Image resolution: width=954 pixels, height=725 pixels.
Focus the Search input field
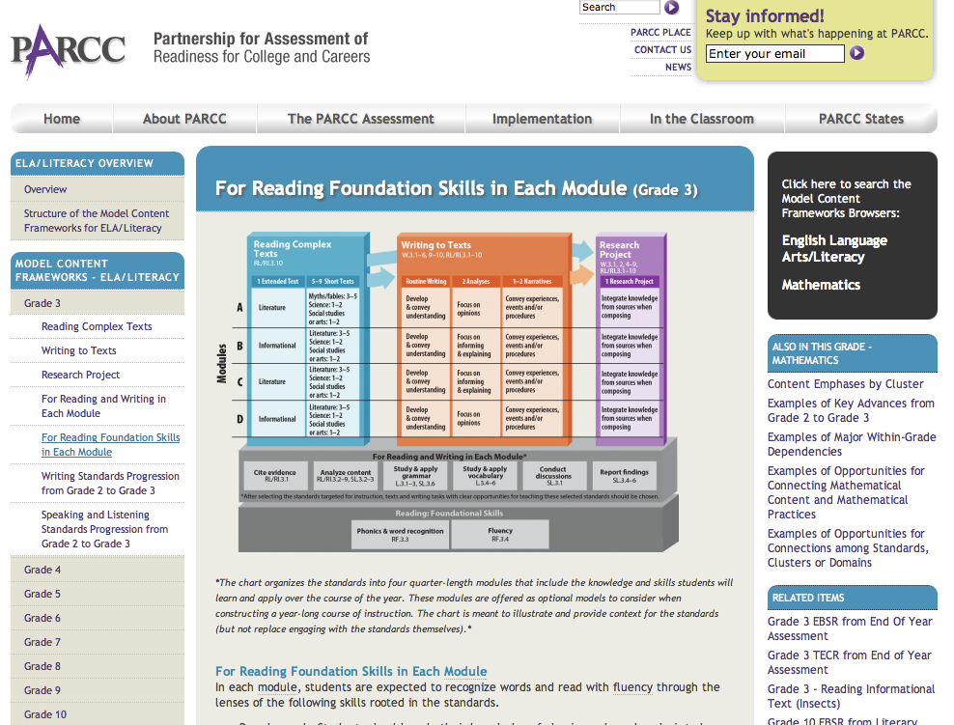[x=619, y=8]
